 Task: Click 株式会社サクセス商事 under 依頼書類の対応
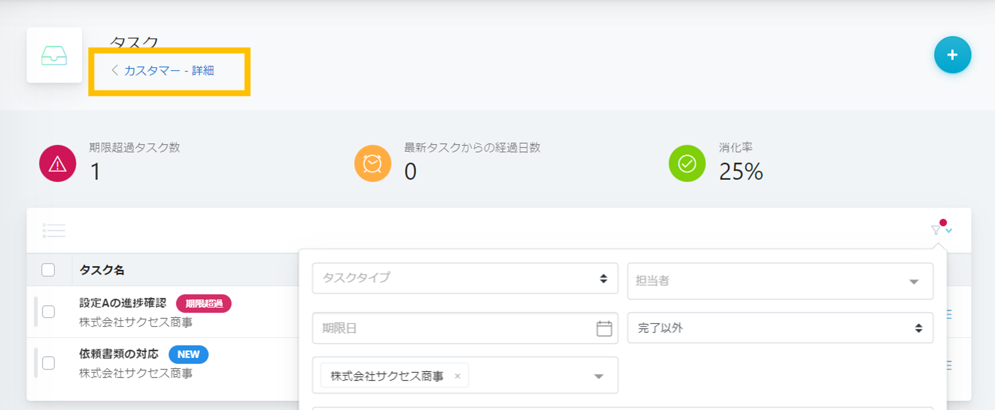click(136, 373)
